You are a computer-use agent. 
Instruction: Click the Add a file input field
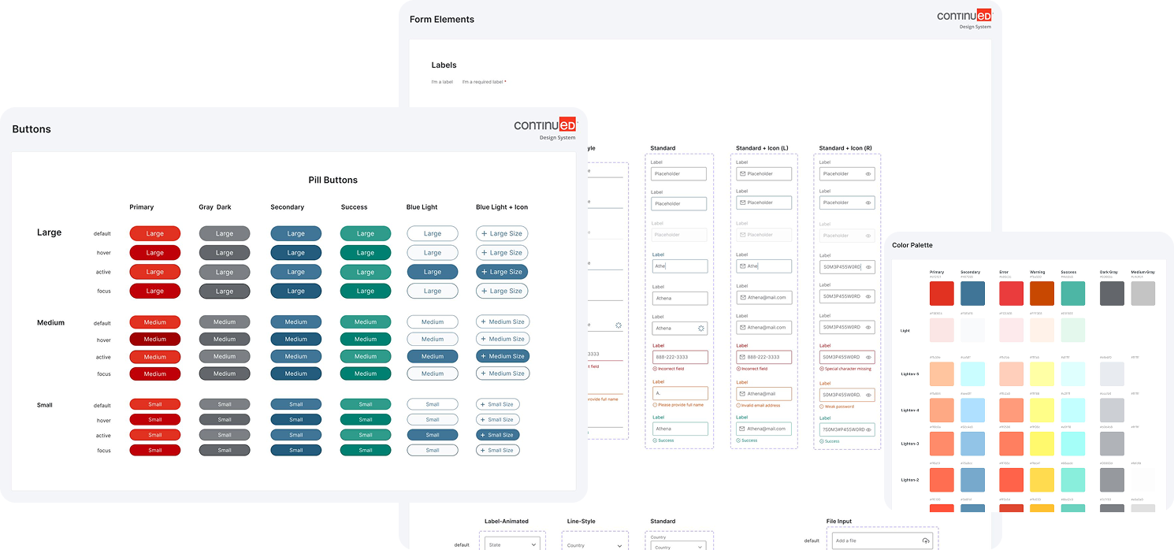tap(875, 541)
